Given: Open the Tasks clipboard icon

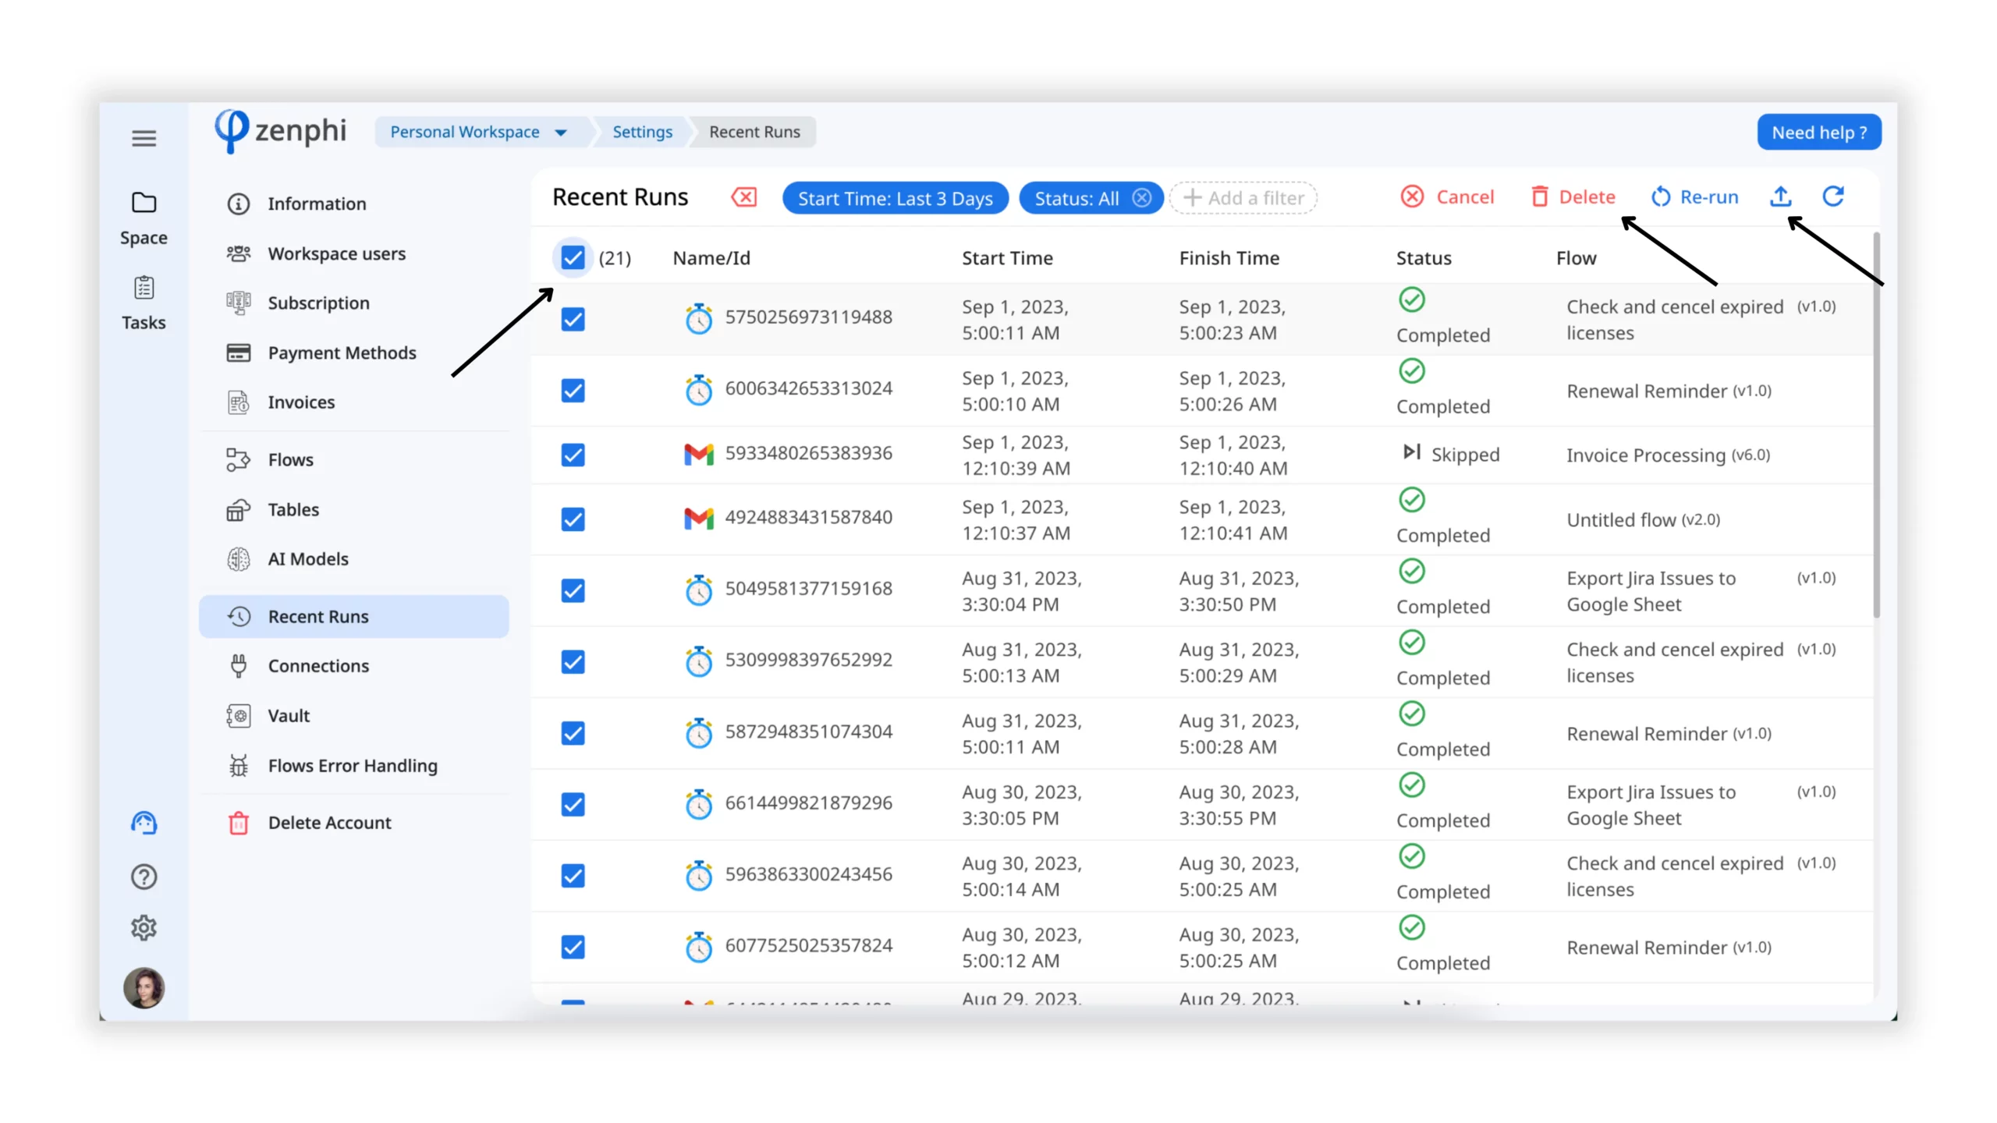Looking at the screenshot, I should click(x=144, y=288).
